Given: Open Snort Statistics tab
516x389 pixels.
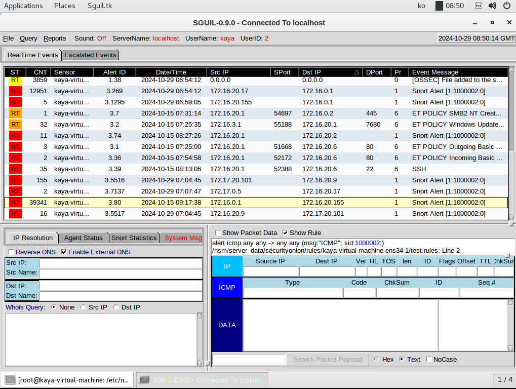Looking at the screenshot, I should [x=134, y=238].
